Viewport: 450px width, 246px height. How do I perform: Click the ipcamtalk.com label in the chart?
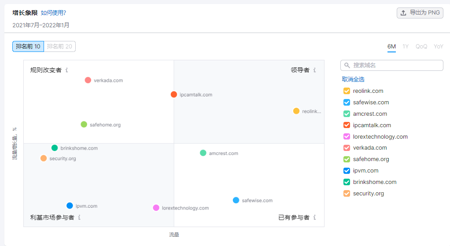[x=196, y=95]
